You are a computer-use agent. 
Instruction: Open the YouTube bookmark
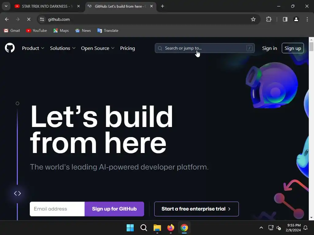click(36, 31)
